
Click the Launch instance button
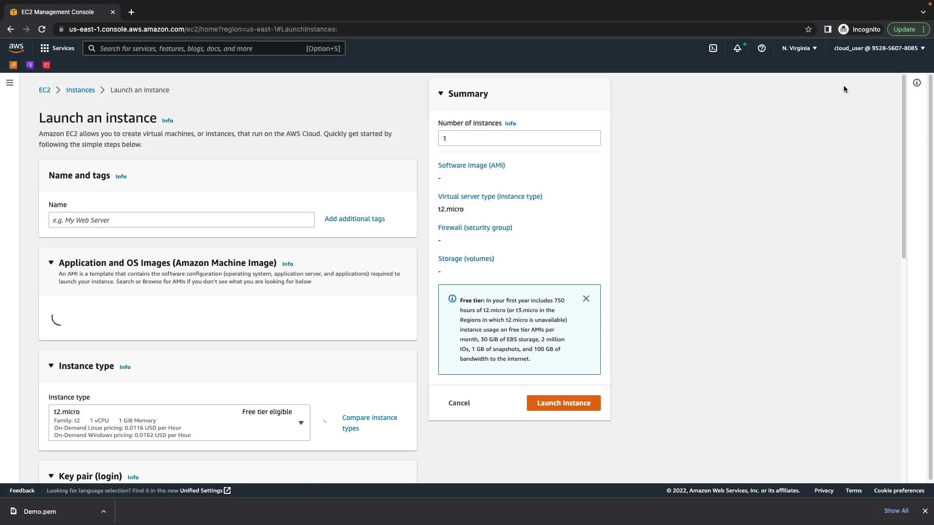point(563,403)
